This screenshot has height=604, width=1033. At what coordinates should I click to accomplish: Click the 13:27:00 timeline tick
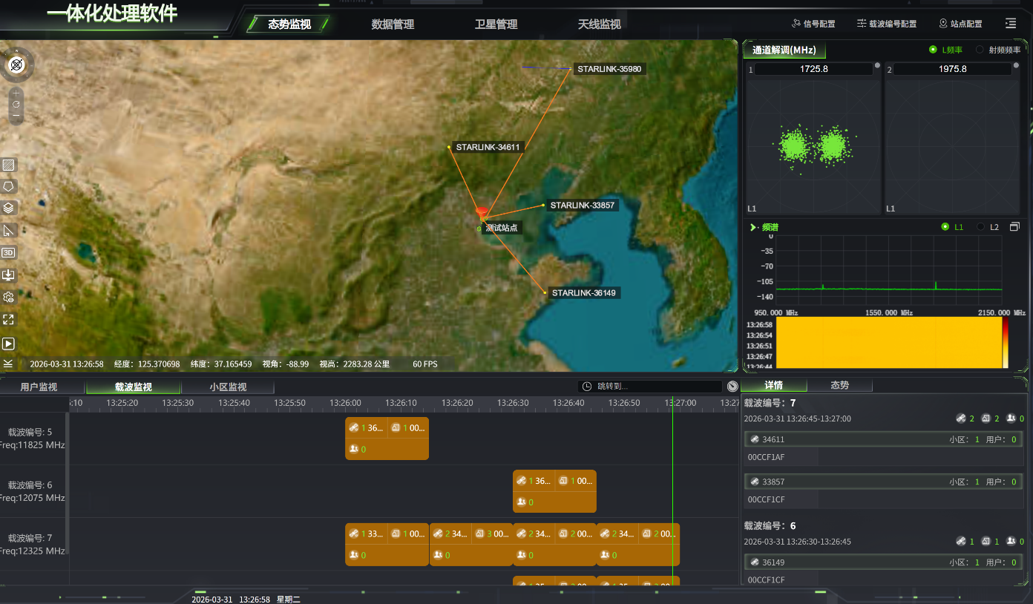(x=681, y=403)
